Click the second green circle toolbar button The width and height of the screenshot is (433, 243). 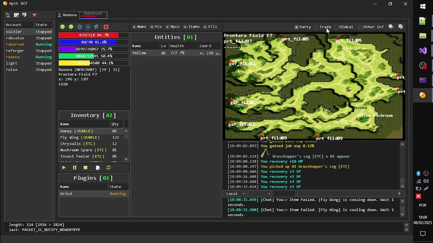click(71, 27)
